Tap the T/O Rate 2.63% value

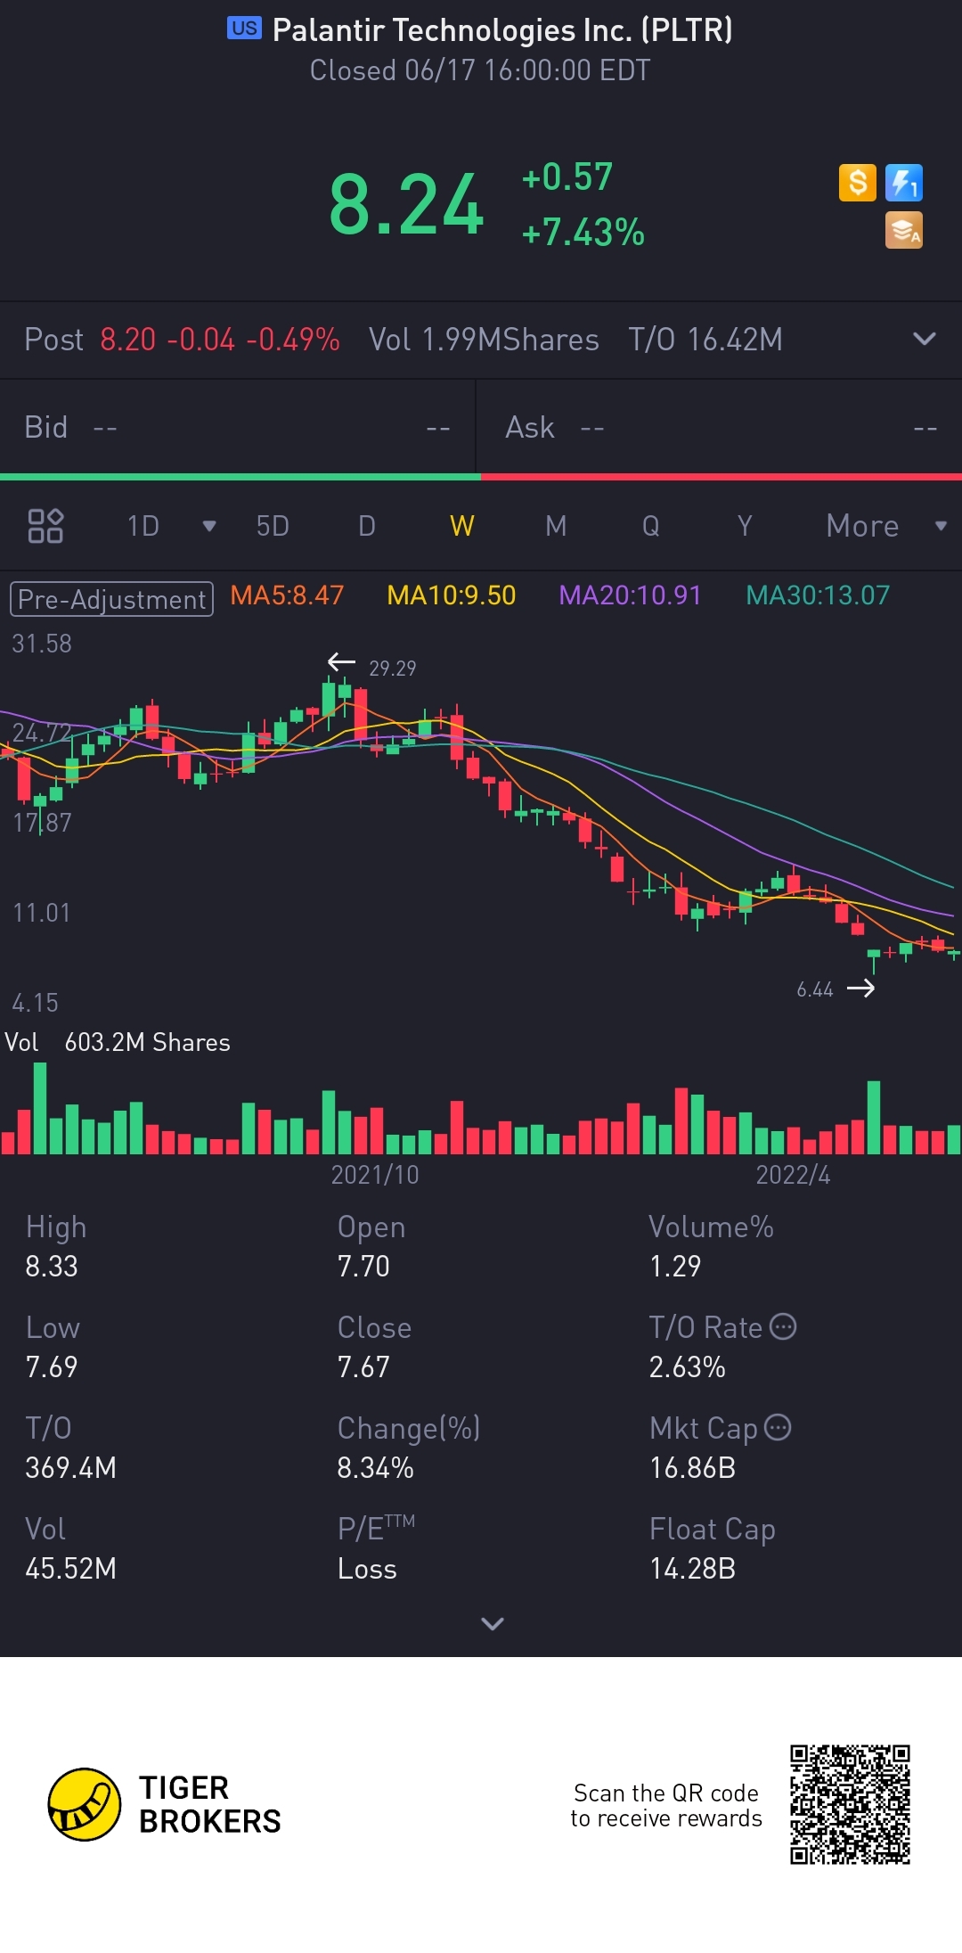(687, 1366)
